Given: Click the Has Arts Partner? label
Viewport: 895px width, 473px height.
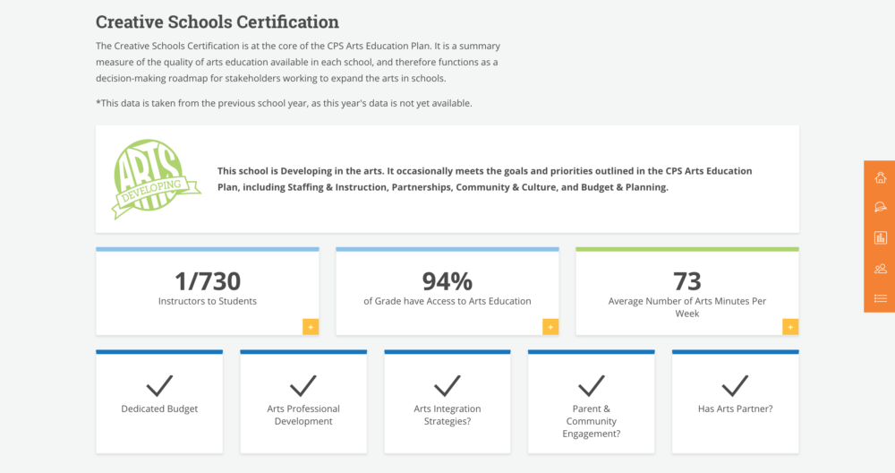Looking at the screenshot, I should (735, 408).
